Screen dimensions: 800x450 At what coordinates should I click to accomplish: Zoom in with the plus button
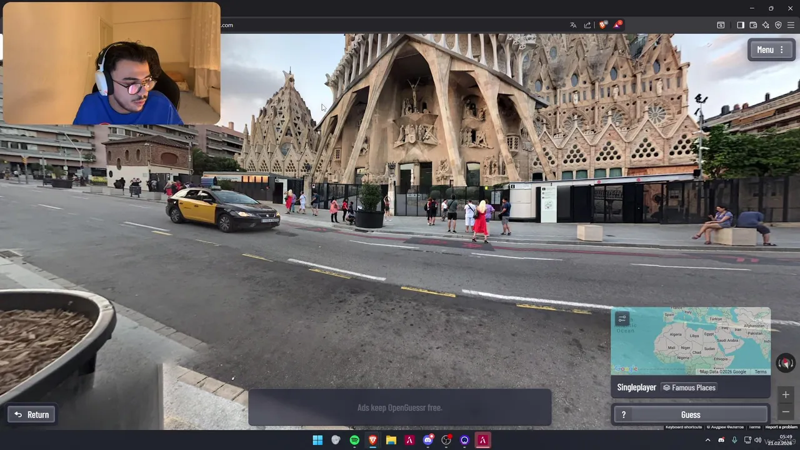point(786,394)
